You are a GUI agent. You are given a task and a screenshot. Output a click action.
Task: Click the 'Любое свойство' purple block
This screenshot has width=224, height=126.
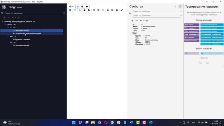click(192, 41)
